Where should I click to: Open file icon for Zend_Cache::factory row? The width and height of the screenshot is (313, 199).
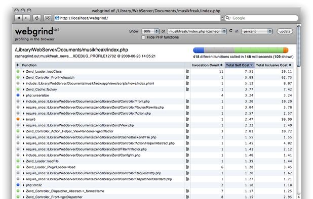point(187,89)
